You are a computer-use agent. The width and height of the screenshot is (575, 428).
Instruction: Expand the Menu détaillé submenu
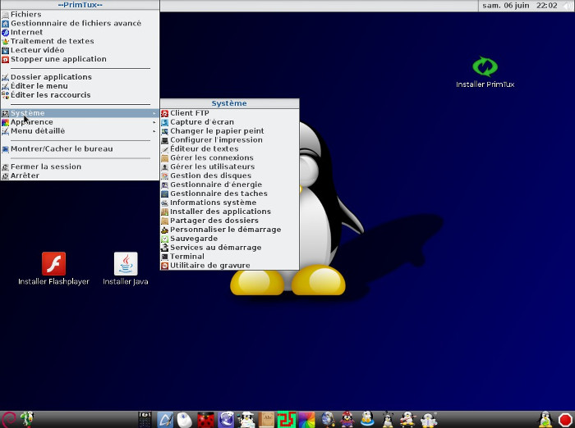click(38, 131)
